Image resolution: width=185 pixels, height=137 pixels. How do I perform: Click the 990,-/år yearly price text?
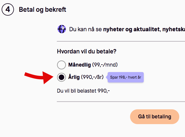coord(92,77)
